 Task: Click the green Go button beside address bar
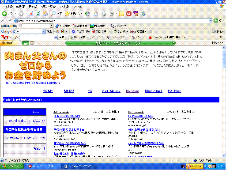(x=215, y=21)
